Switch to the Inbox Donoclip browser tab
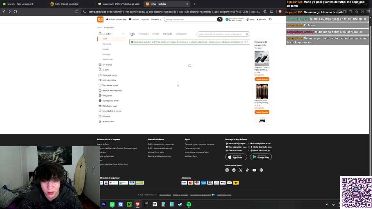 [x=70, y=4]
